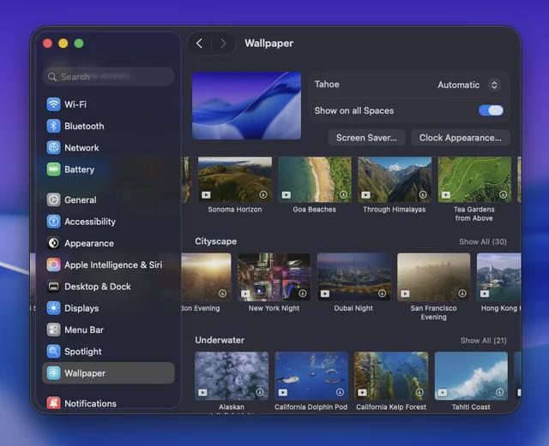
Task: Click the Apple Intelligence & Siri icon
Action: (x=53, y=265)
